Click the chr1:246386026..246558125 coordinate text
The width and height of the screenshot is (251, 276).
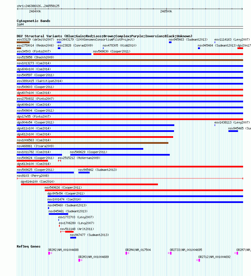coord(38,6)
